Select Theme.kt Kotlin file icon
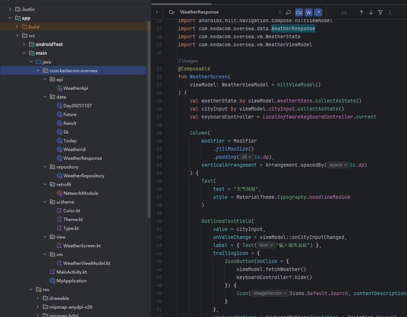The image size is (407, 317). (x=59, y=219)
